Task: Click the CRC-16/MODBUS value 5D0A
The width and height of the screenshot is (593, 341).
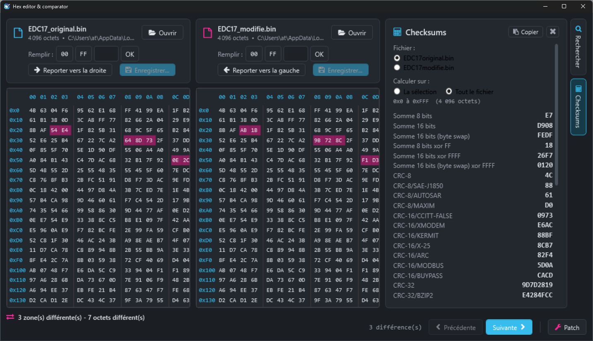Action: pos(545,265)
